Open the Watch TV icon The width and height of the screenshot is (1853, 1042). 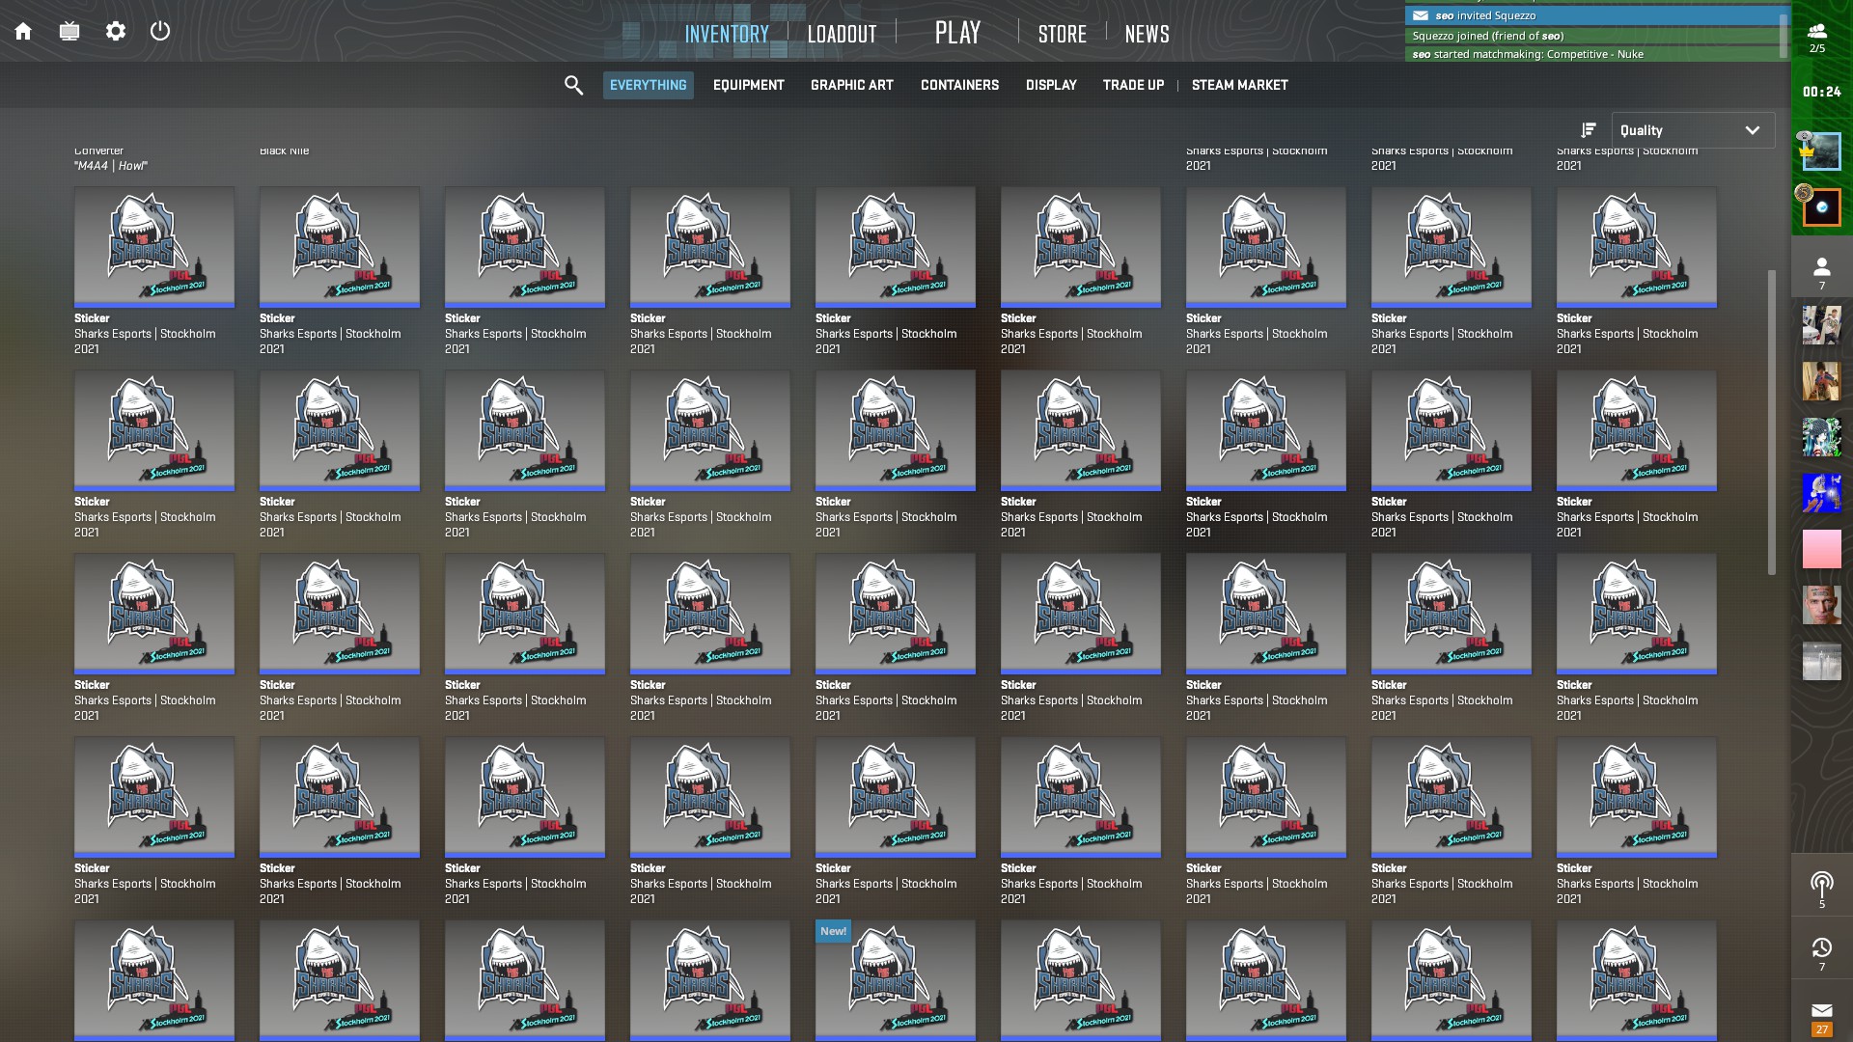(x=69, y=31)
